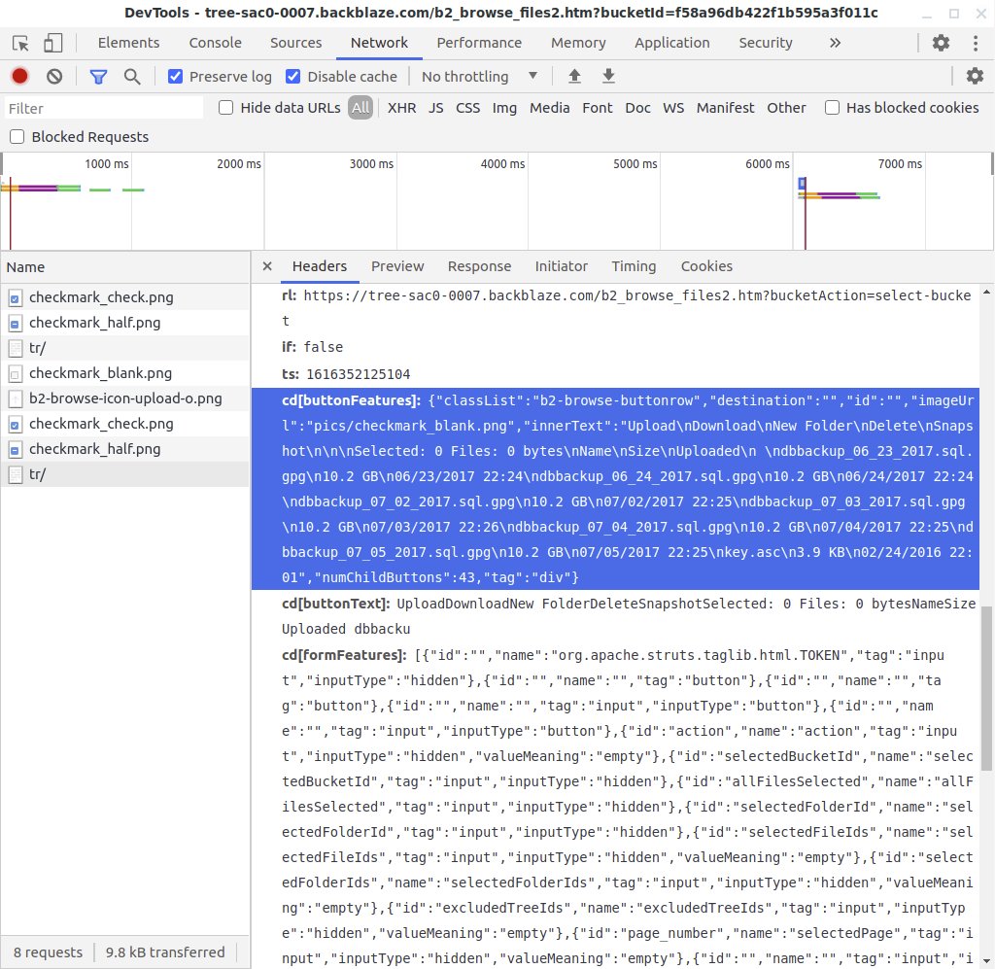Screen dimensions: 995x969
Task: Filter requests by JS
Action: click(435, 108)
